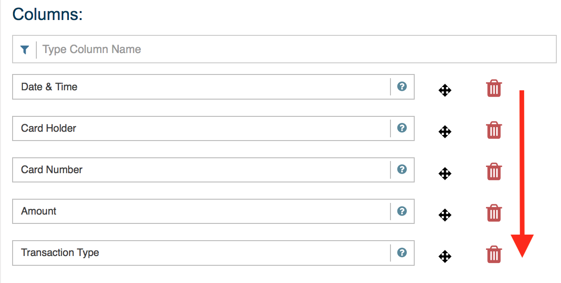This screenshot has width=561, height=283.
Task: Click the move handle for Transaction Type
Action: click(445, 256)
